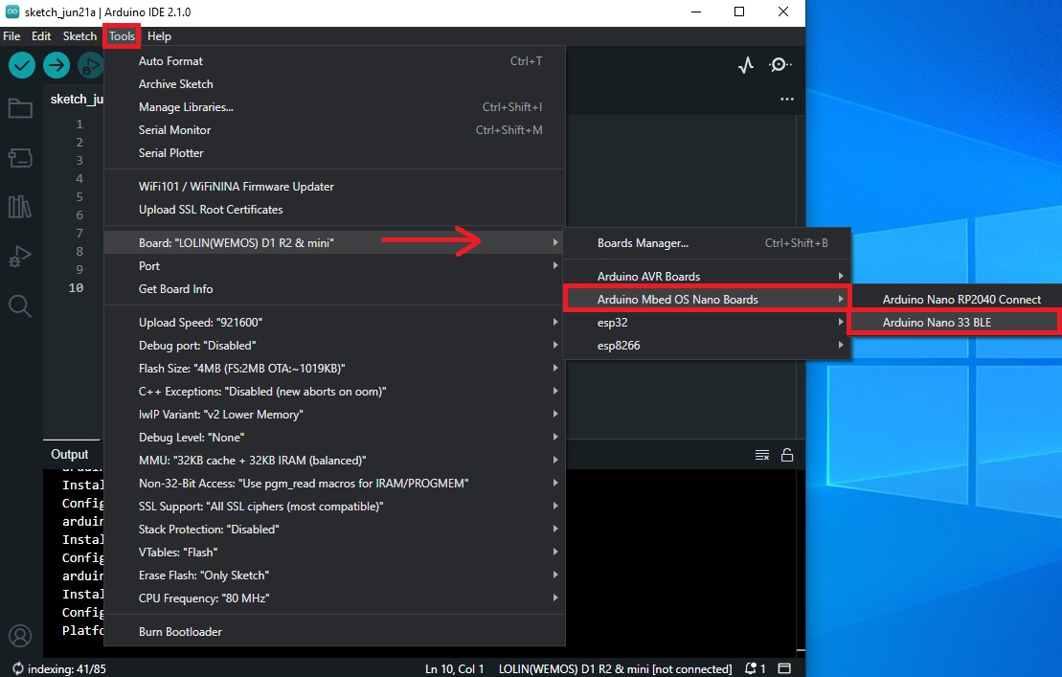The height and width of the screenshot is (677, 1062).
Task: Expand Upload Speed "921600" submenu
Action: click(334, 323)
